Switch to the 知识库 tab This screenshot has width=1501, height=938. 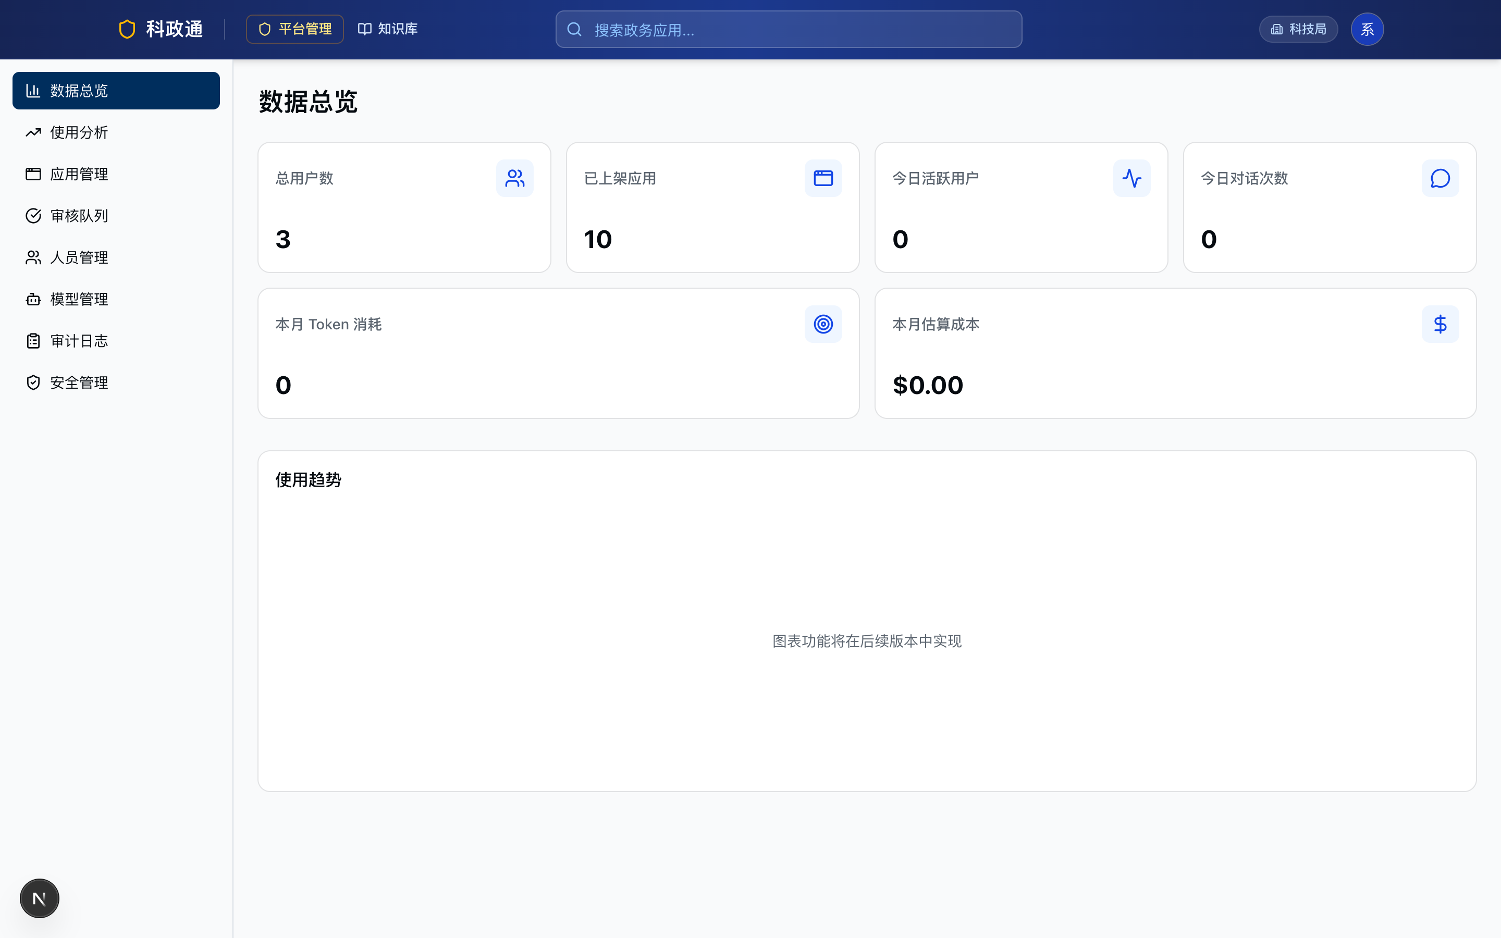(388, 29)
